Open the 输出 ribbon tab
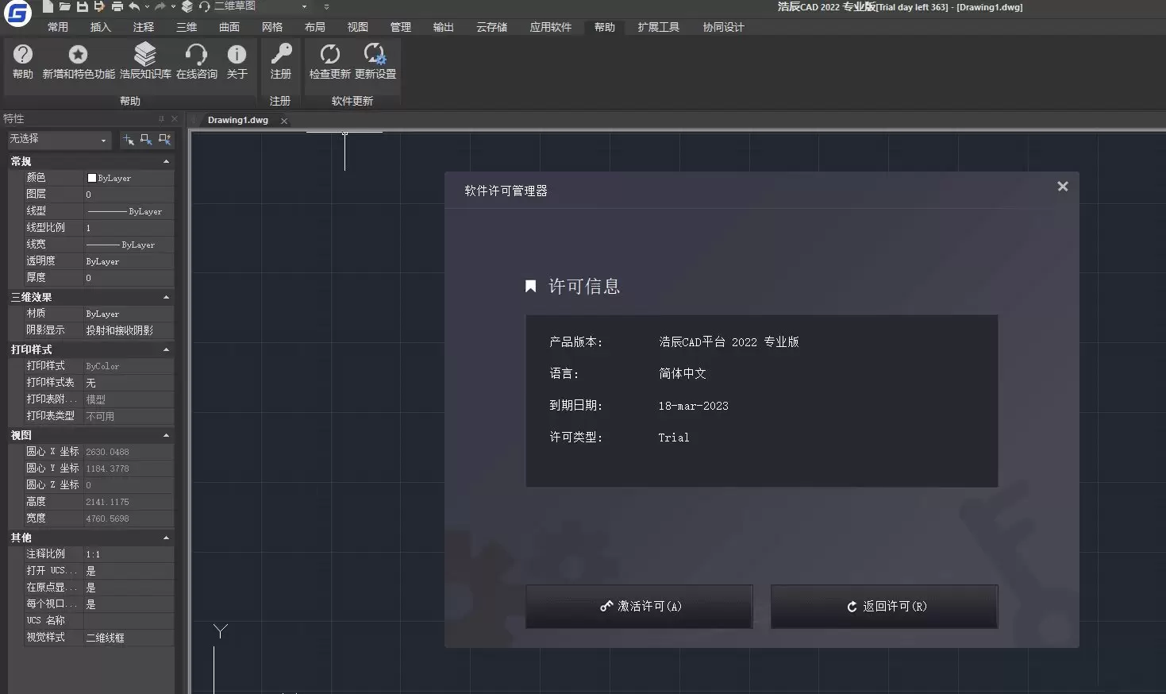The width and height of the screenshot is (1166, 694). point(443,27)
